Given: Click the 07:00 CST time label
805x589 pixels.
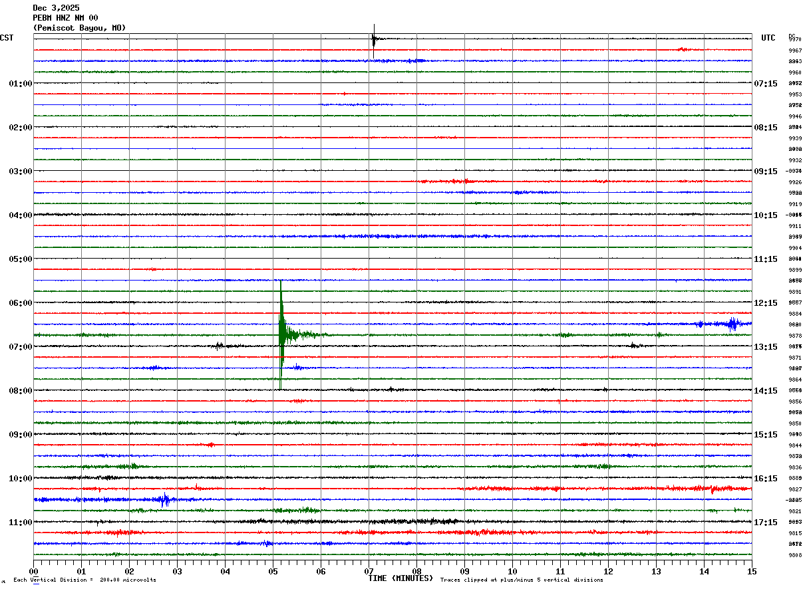Looking at the screenshot, I should (20, 347).
